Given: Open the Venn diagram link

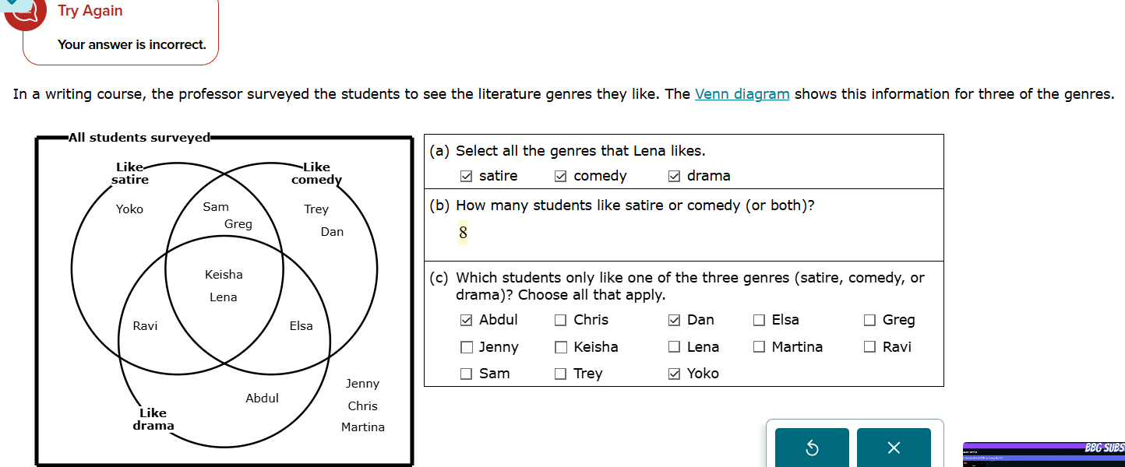Looking at the screenshot, I should 742,93.
